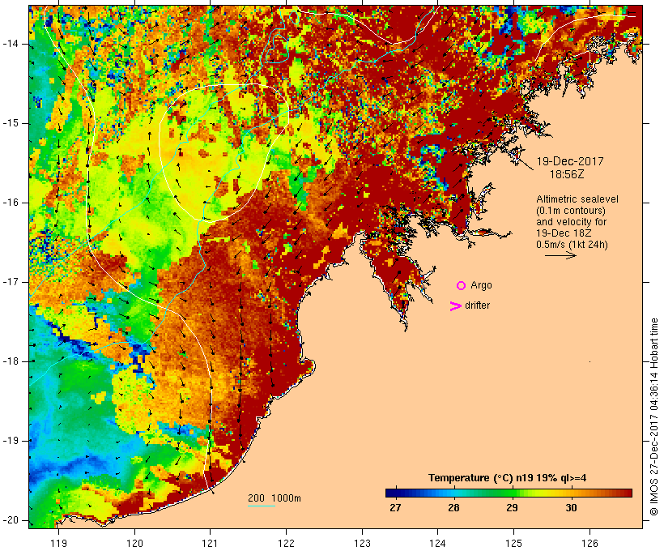The image size is (664, 551).
Task: Click latitude axis label '-18'
Action: pyautogui.click(x=11, y=361)
